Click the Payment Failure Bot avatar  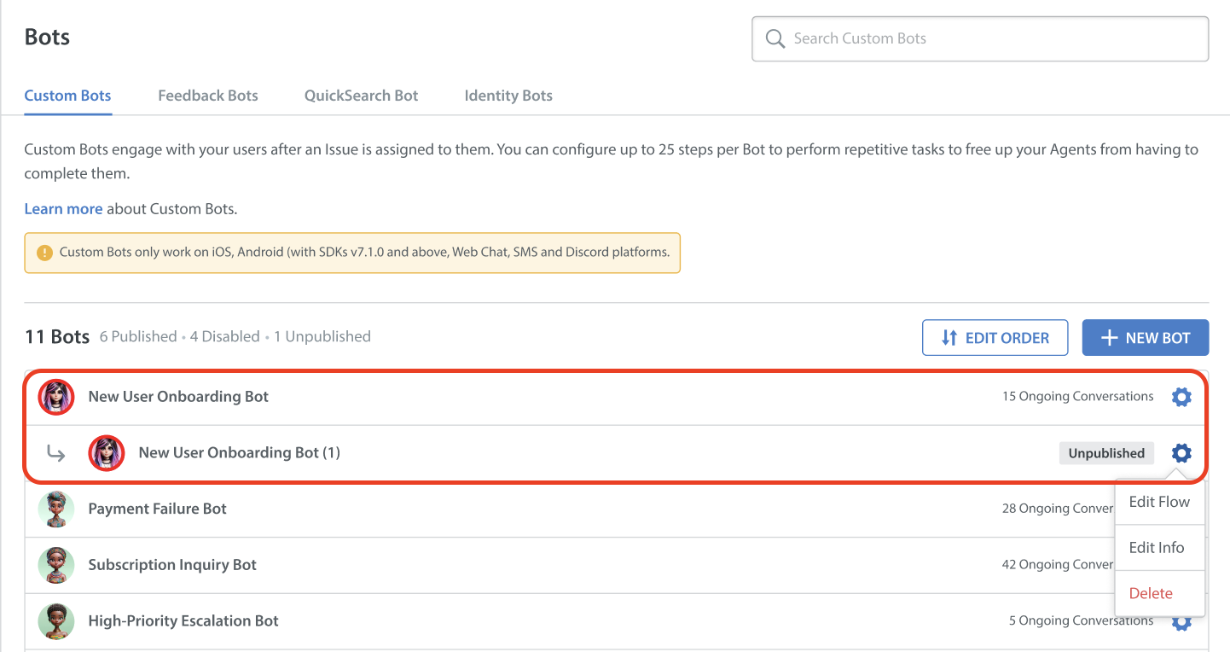click(x=56, y=509)
